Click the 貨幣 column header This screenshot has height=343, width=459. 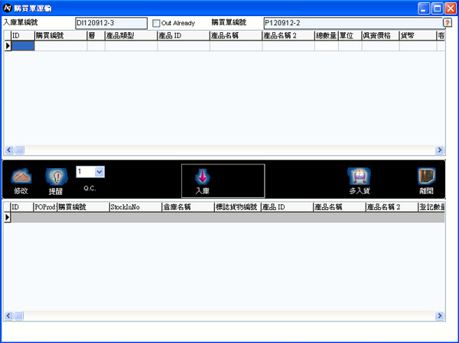pyautogui.click(x=418, y=36)
